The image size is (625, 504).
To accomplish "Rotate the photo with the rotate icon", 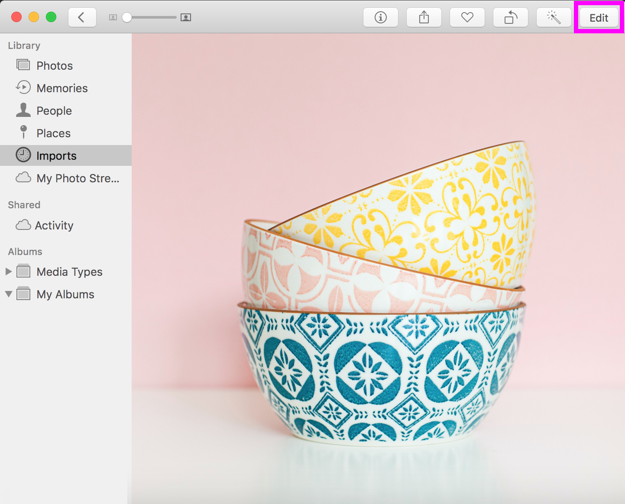I will pos(510,17).
